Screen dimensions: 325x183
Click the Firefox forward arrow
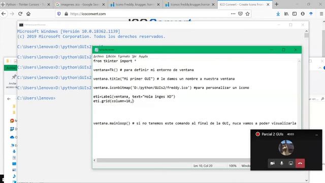[12, 14]
